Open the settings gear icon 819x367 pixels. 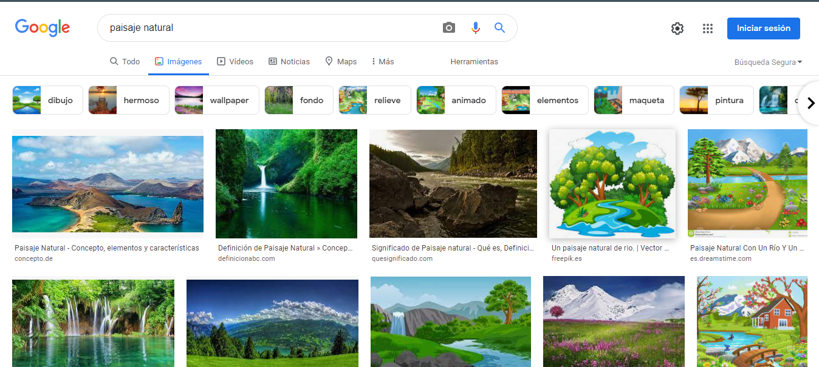click(677, 29)
